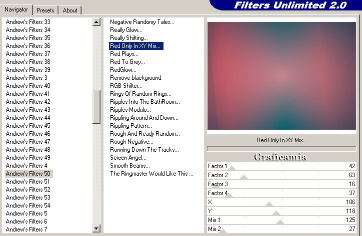Adjust the X slider handle

[x=269, y=204]
